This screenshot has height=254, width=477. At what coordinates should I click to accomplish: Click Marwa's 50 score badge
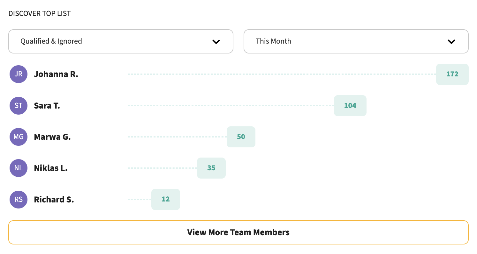click(x=241, y=137)
